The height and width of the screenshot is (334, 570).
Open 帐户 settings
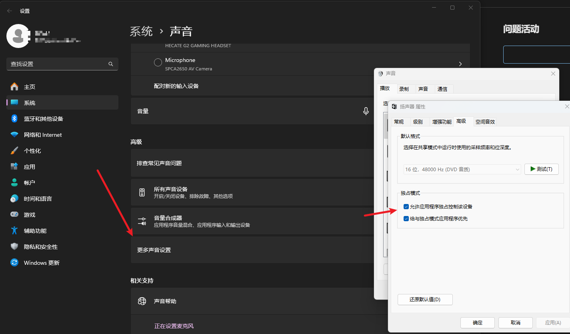62,183
